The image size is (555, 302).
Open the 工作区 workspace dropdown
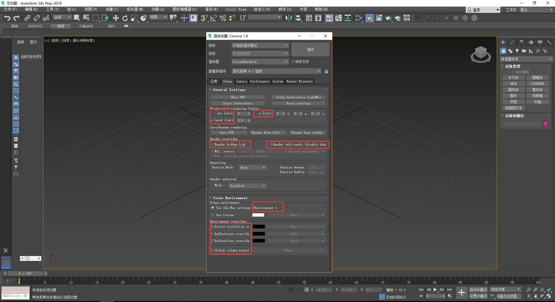pos(536,10)
